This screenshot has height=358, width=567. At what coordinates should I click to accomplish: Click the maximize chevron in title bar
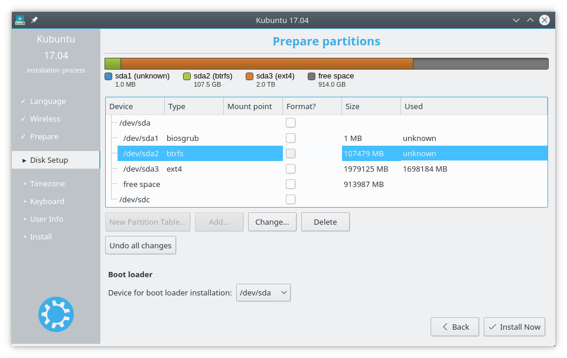tap(530, 20)
